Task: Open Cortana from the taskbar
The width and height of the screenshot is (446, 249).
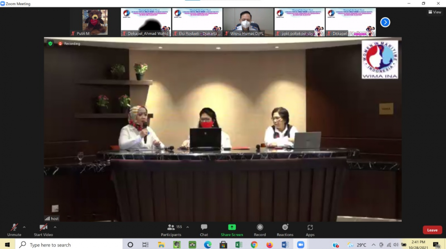Action: (130, 245)
